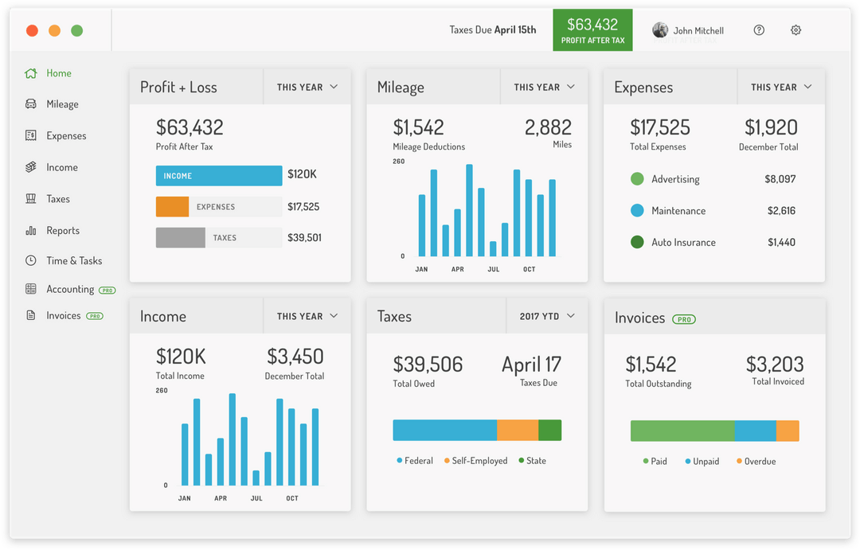Screen dimensions: 860x550
Task: Toggle the State legend under the Taxes bar
Action: click(531, 461)
